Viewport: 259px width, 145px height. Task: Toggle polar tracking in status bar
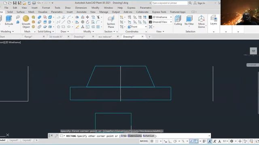175,141
